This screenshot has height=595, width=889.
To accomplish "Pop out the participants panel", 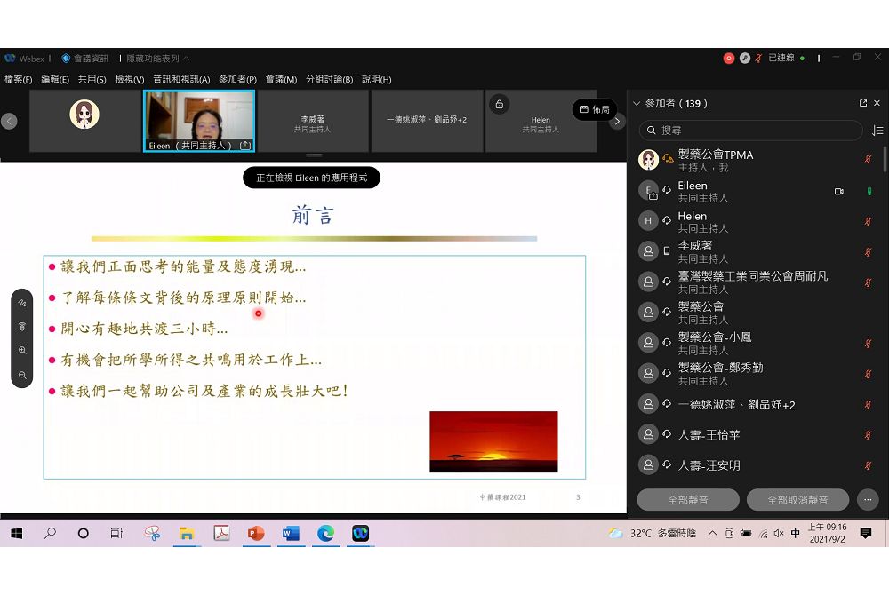I will 862,103.
